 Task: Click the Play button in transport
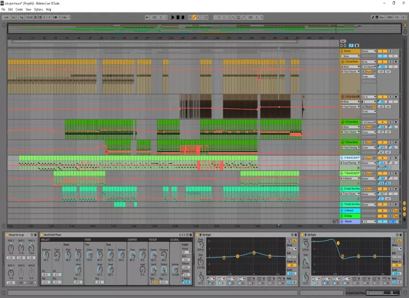[x=173, y=18]
